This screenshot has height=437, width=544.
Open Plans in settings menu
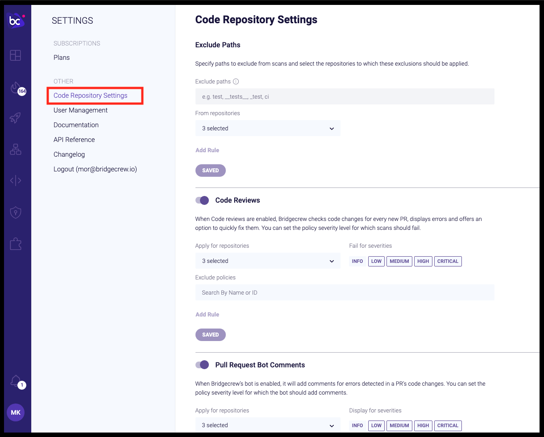62,58
